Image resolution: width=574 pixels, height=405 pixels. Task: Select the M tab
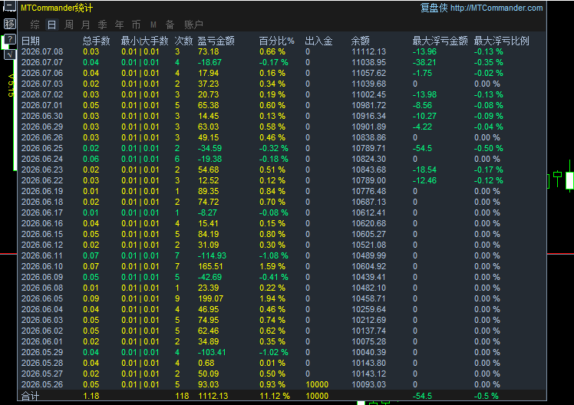pyautogui.click(x=153, y=25)
